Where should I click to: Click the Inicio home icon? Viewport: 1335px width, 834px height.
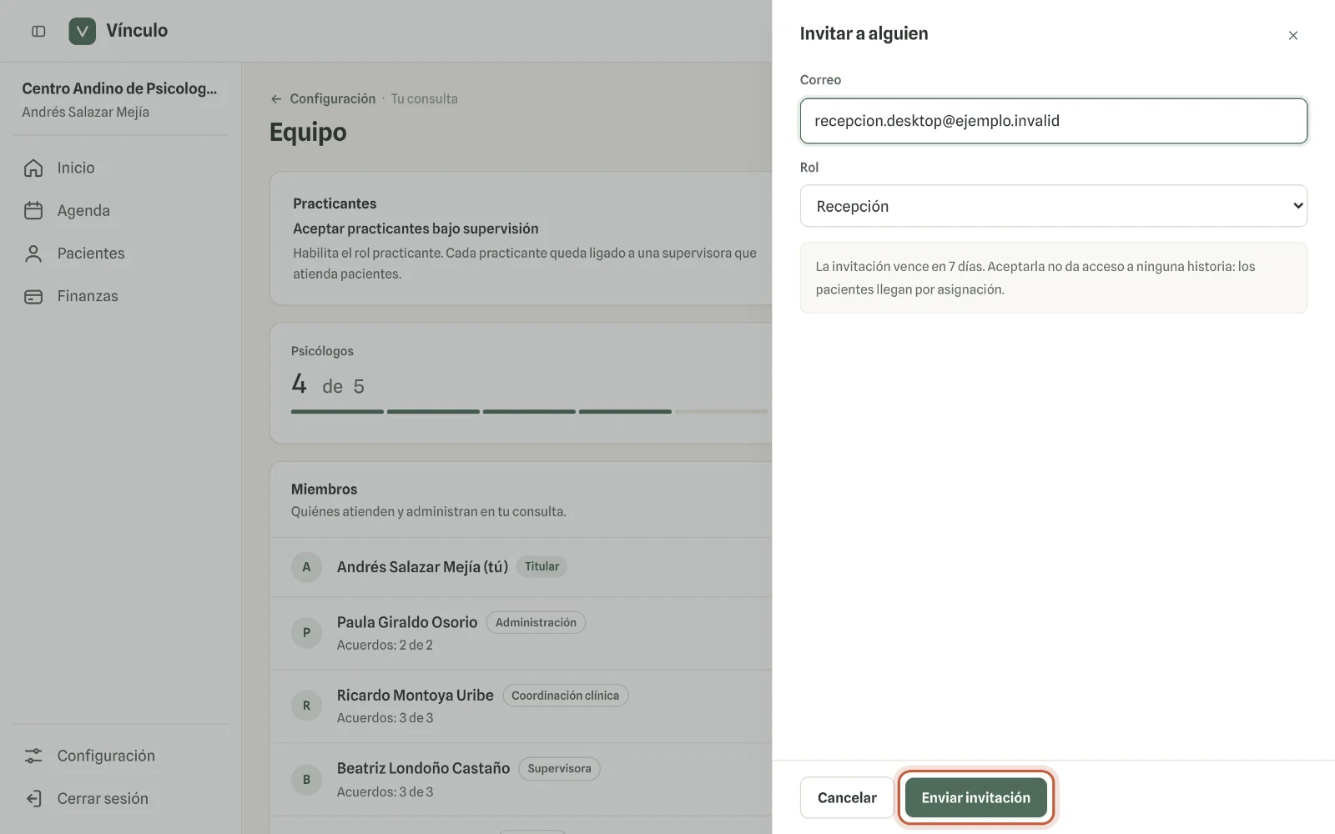(33, 168)
